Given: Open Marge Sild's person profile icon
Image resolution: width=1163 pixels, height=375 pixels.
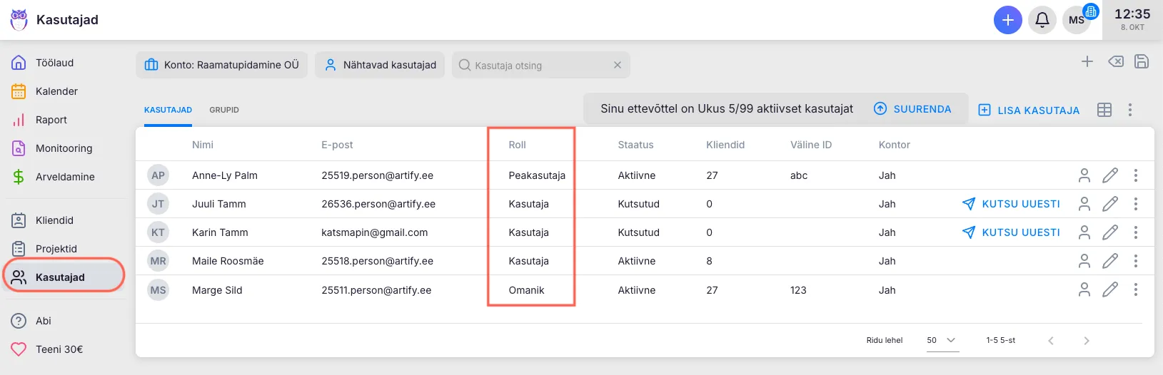Looking at the screenshot, I should (1084, 289).
